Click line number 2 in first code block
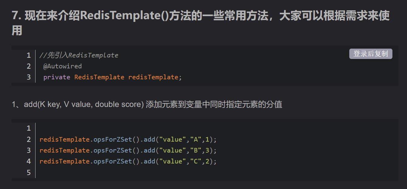 click(29, 66)
